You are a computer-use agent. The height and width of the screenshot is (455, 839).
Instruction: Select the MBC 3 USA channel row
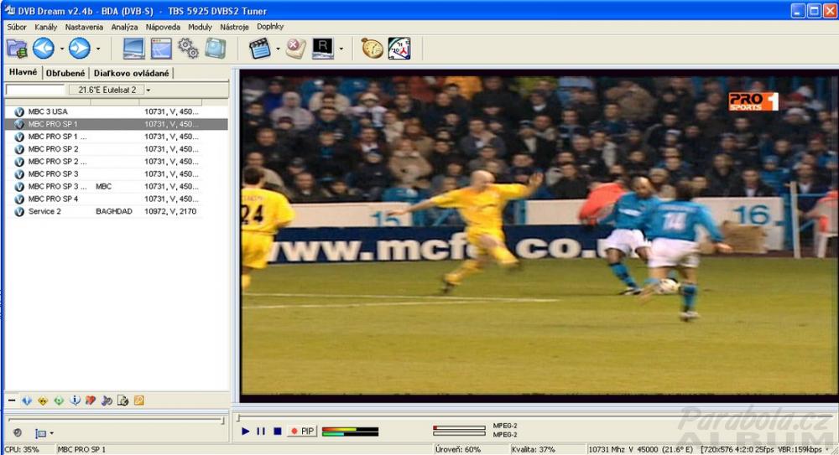pyautogui.click(x=117, y=111)
